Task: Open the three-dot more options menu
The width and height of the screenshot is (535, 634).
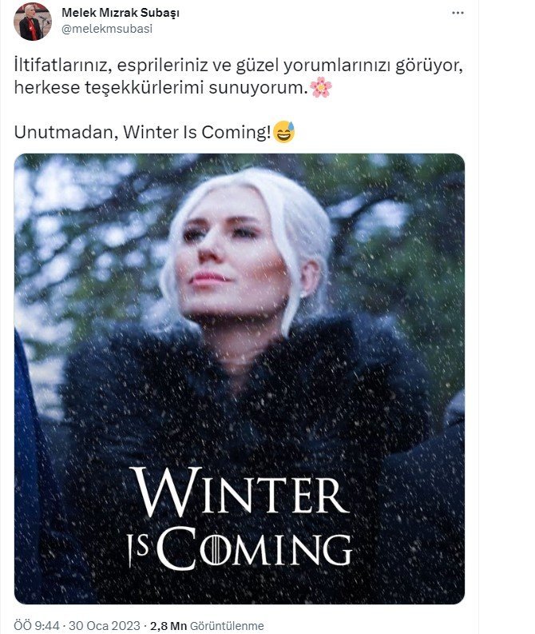Action: (x=458, y=13)
